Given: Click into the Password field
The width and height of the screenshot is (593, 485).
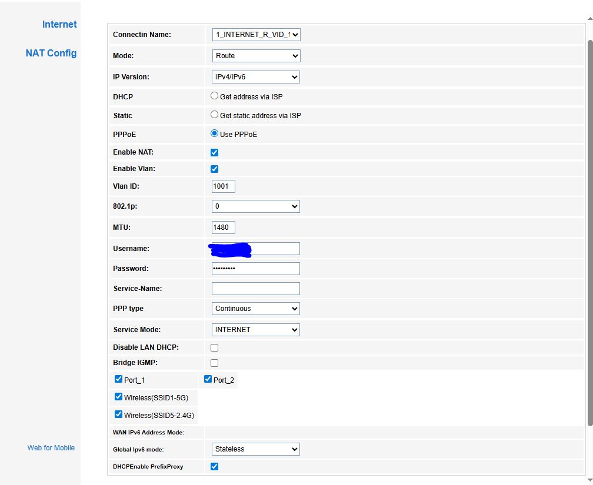Looking at the screenshot, I should [x=256, y=269].
